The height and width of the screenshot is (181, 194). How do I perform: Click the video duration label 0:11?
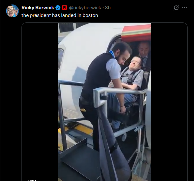[32, 180]
